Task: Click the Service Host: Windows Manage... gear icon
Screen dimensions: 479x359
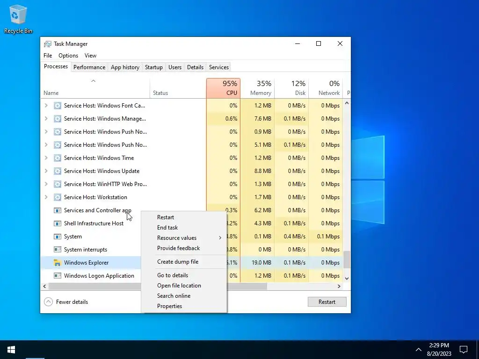Action: pyautogui.click(x=58, y=119)
